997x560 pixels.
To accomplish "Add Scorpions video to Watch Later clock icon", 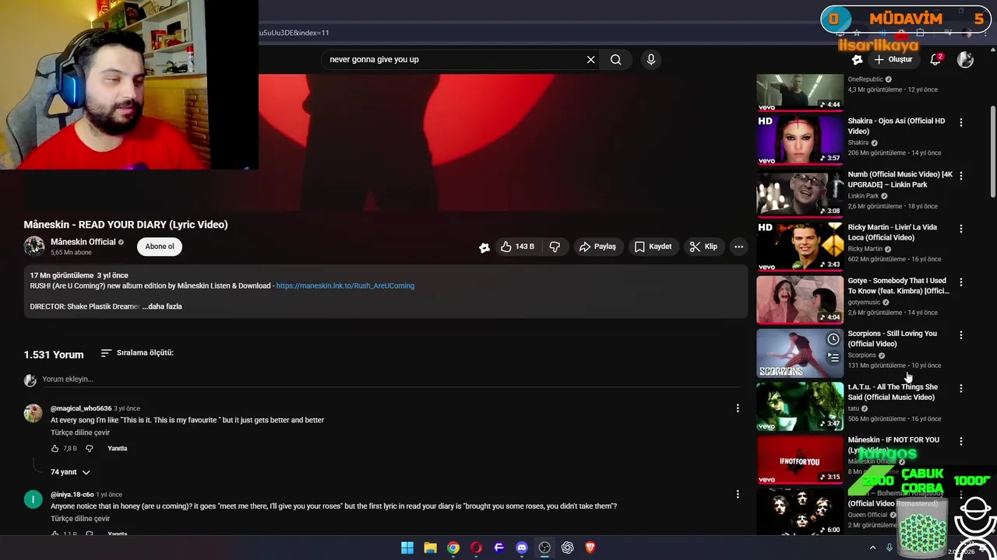I will pos(833,339).
